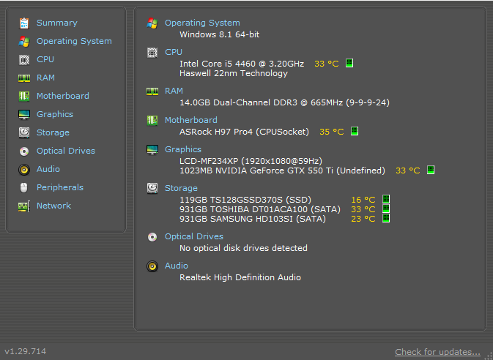Select Network in the sidebar
493x360 pixels.
[53, 206]
